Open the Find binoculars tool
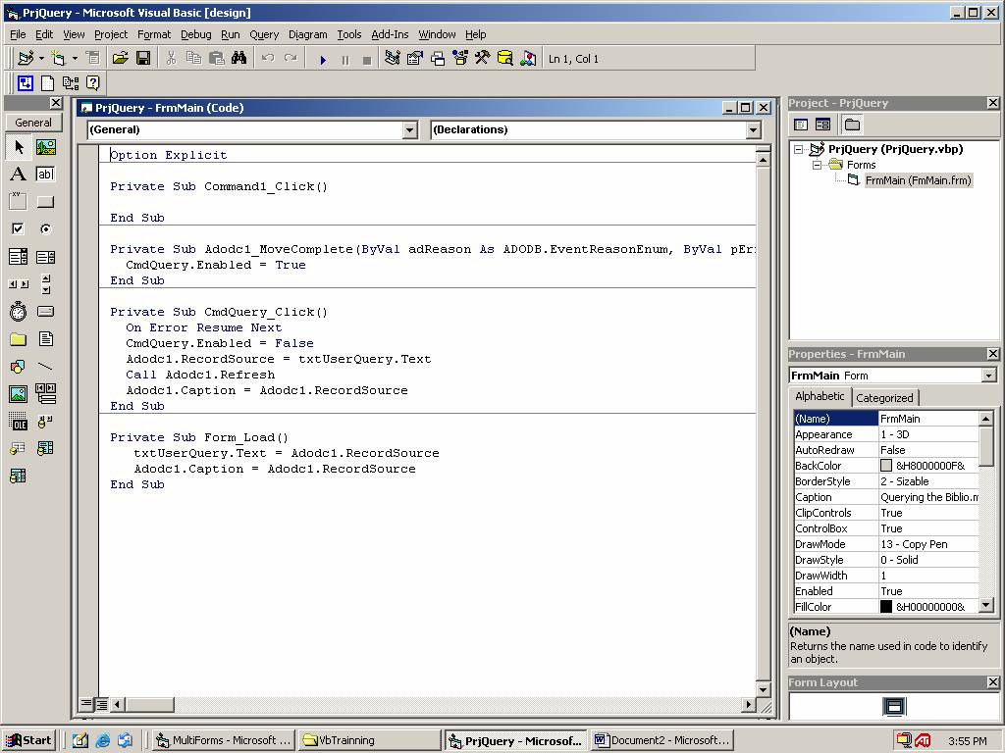This screenshot has width=1005, height=753. [x=238, y=59]
